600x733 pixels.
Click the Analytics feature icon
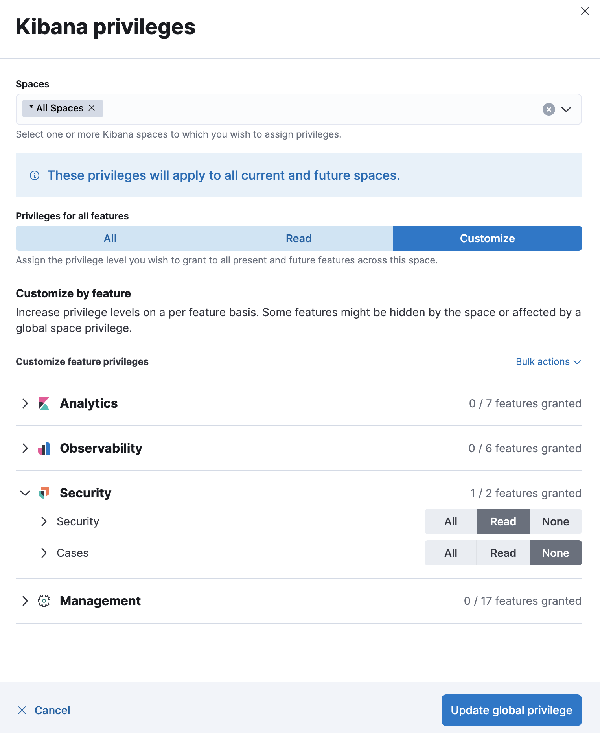[44, 403]
